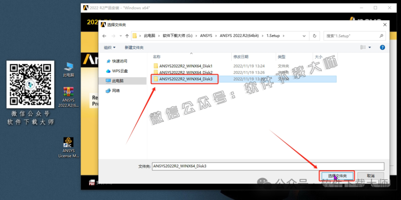This screenshot has height=200, width=401.
Task: Click 1.Setup breadcrumb segment
Action: coord(273,36)
